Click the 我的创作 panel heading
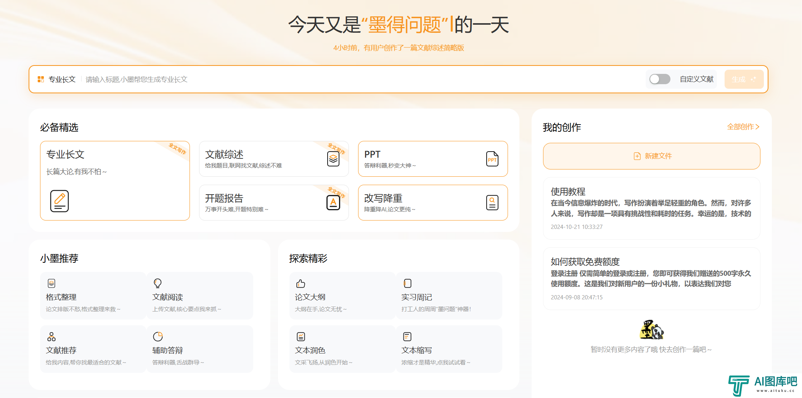 (562, 127)
